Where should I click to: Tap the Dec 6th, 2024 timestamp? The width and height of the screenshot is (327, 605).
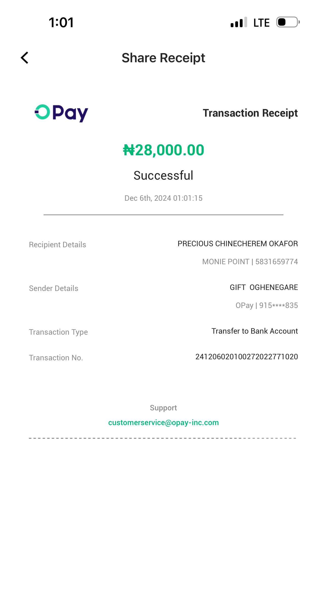pos(163,198)
